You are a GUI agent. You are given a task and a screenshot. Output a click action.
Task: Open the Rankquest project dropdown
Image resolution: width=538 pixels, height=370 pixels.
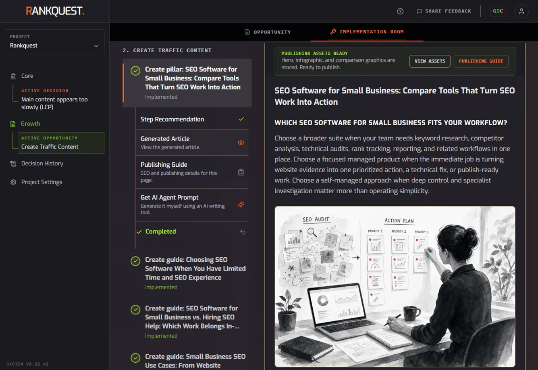[54, 41]
